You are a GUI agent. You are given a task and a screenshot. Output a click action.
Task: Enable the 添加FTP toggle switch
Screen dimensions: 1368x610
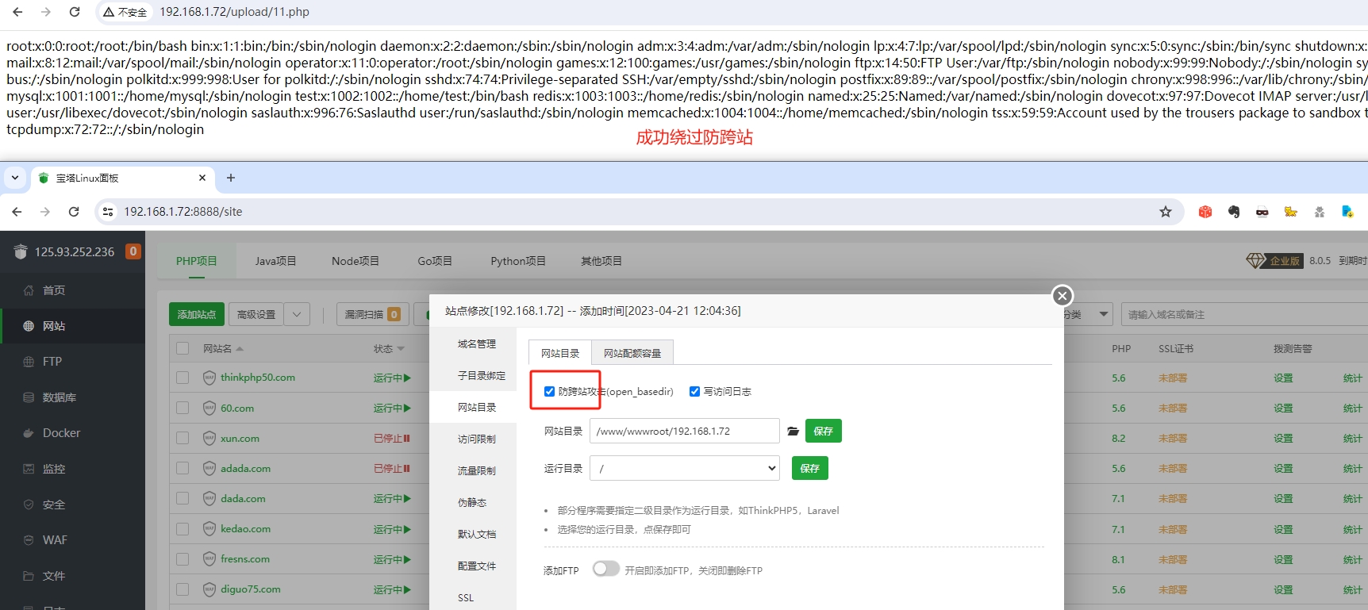pos(605,569)
